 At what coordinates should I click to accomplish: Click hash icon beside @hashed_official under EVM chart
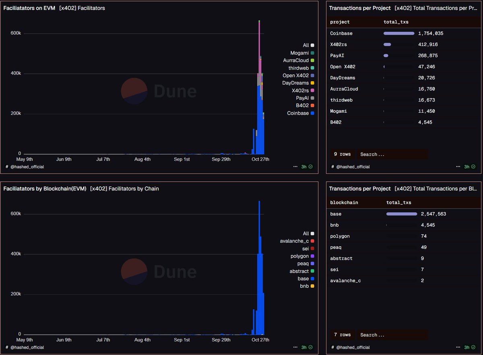(7, 167)
